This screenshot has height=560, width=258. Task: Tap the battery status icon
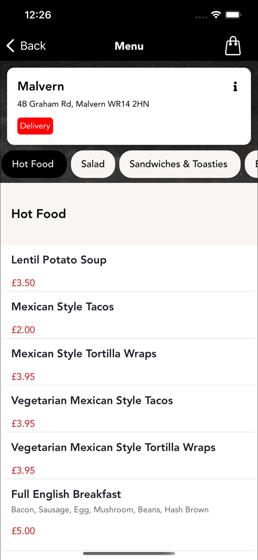(x=233, y=15)
